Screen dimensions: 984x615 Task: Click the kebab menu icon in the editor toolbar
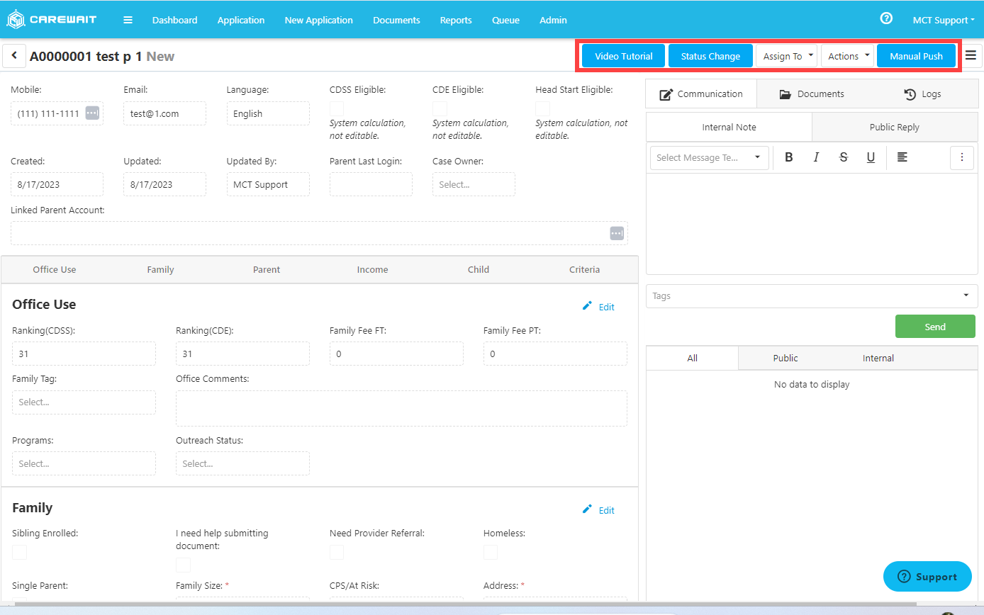[x=962, y=157]
